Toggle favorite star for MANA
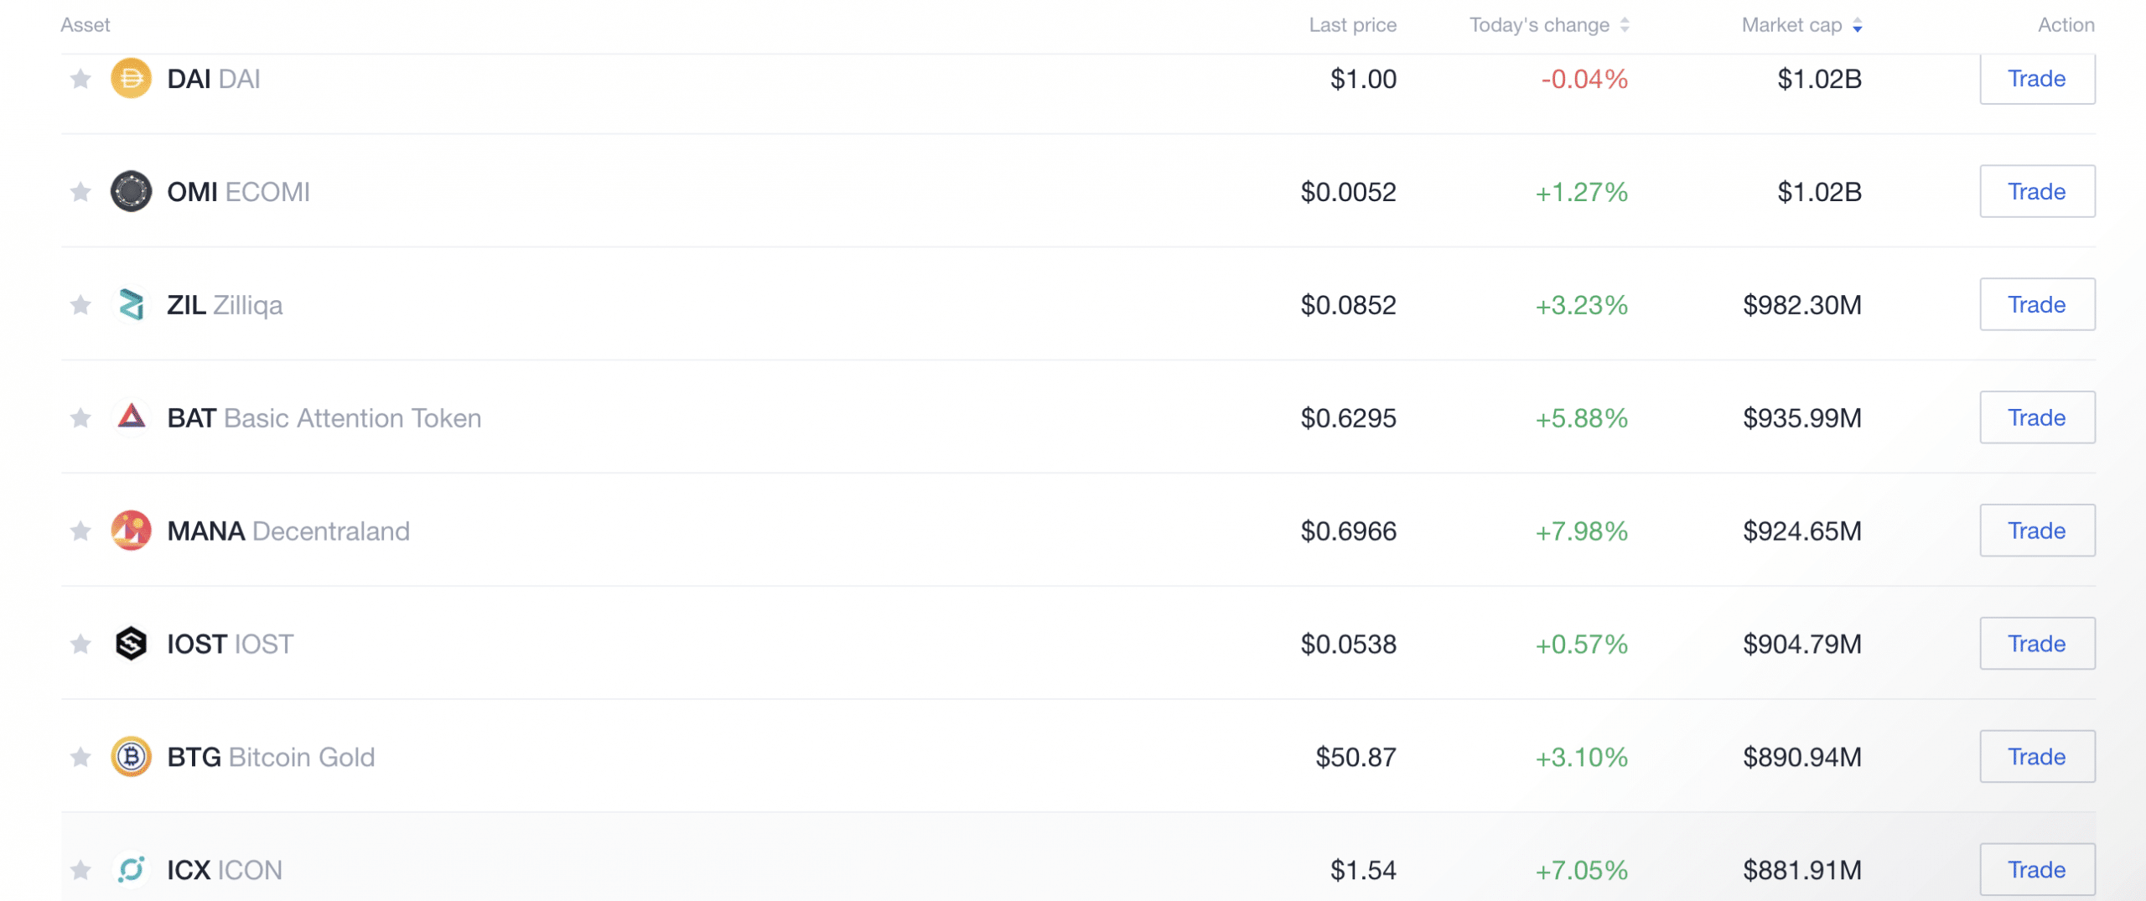Image resolution: width=2146 pixels, height=901 pixels. pyautogui.click(x=80, y=531)
